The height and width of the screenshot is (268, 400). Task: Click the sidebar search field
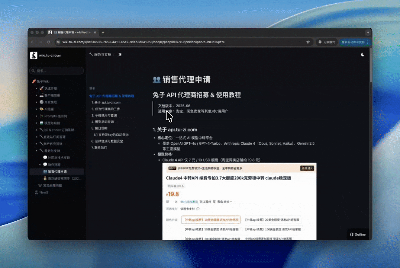57,71
